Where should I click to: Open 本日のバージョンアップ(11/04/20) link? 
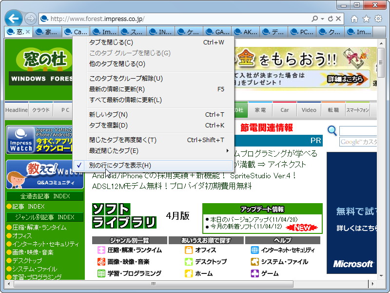254,219
